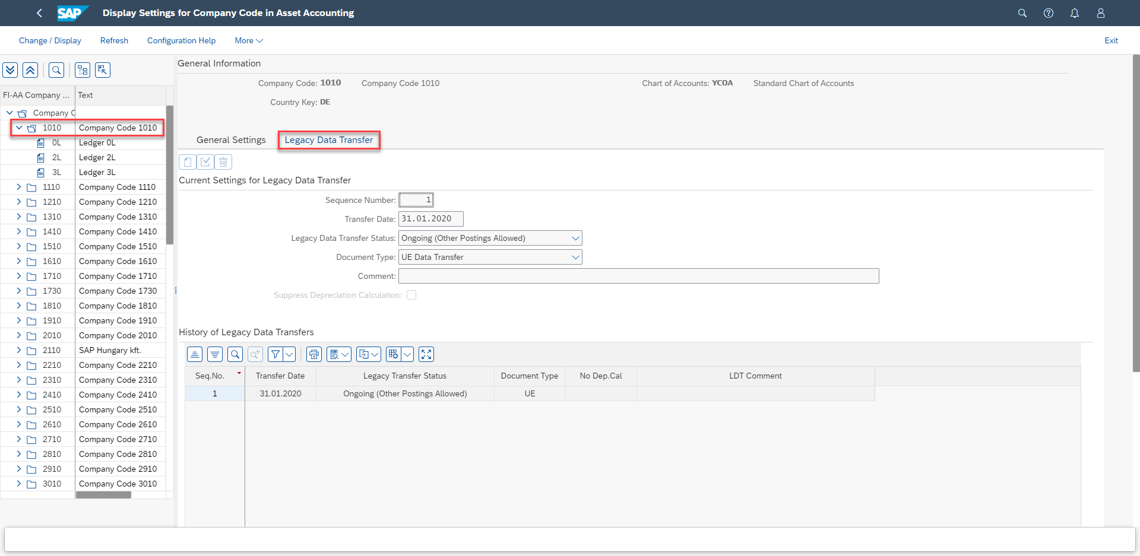This screenshot has width=1140, height=556.
Task: Expand company code 1210 node
Action: [x=19, y=202]
